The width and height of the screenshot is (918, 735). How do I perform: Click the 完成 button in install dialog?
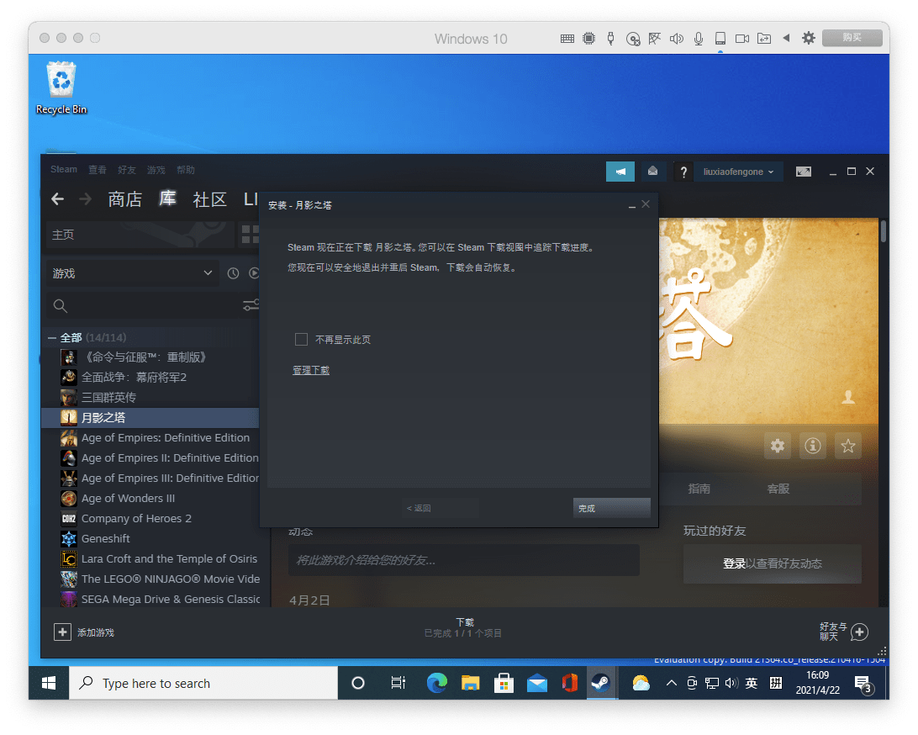pos(611,508)
